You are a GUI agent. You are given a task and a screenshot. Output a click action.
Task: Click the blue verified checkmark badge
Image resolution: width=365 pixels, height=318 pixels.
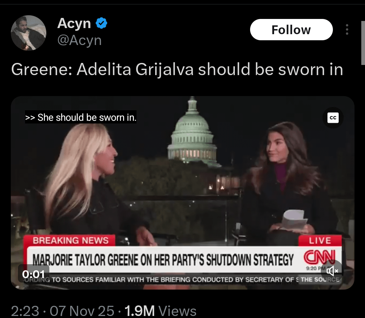pos(101,23)
